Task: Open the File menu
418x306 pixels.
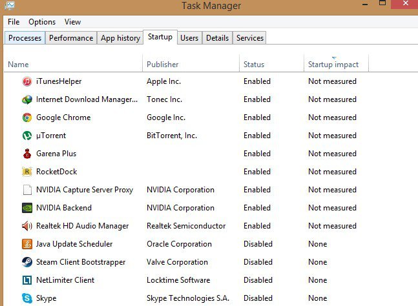Action: point(14,22)
